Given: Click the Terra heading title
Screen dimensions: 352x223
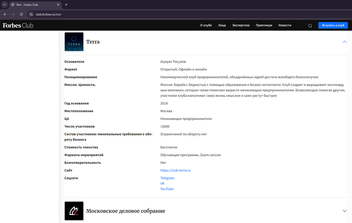Looking at the screenshot, I should (x=93, y=42).
